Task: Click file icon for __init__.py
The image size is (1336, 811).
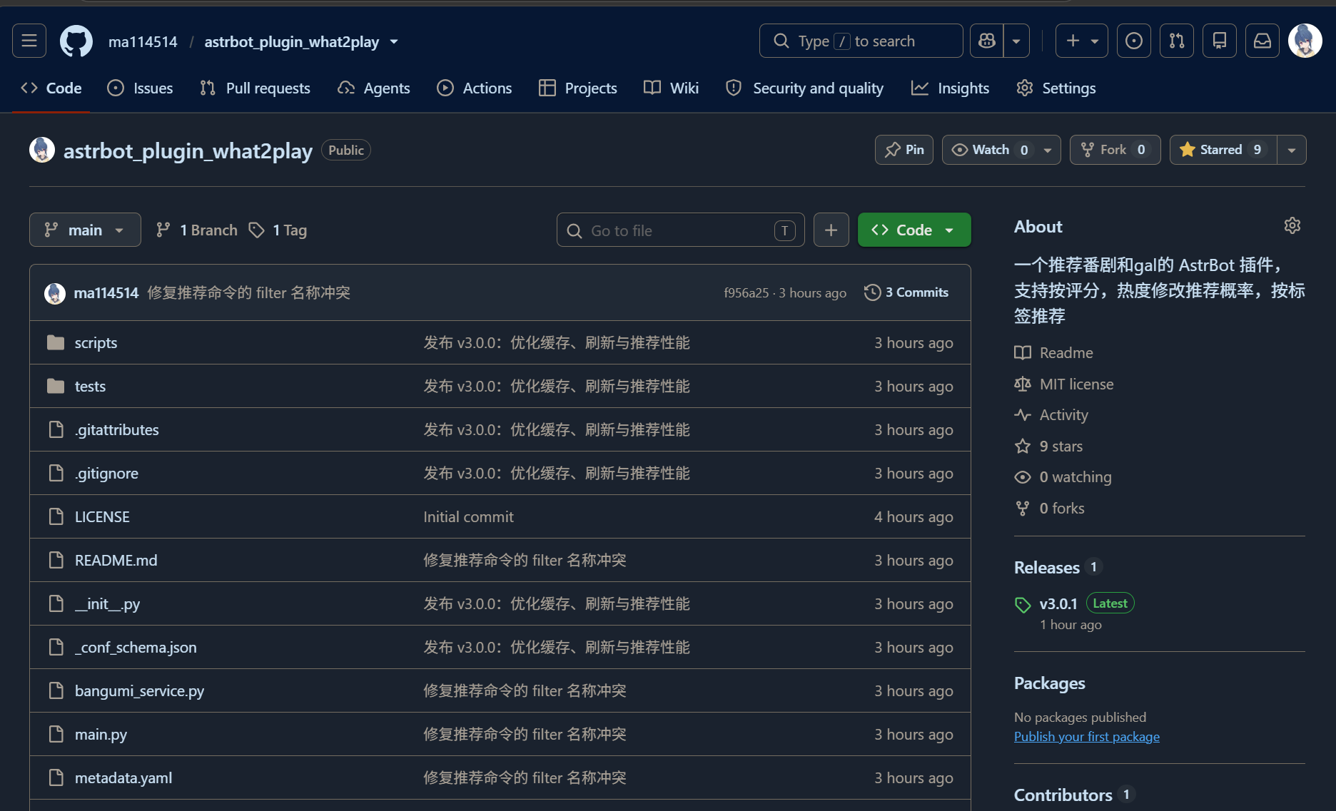Action: (x=56, y=603)
